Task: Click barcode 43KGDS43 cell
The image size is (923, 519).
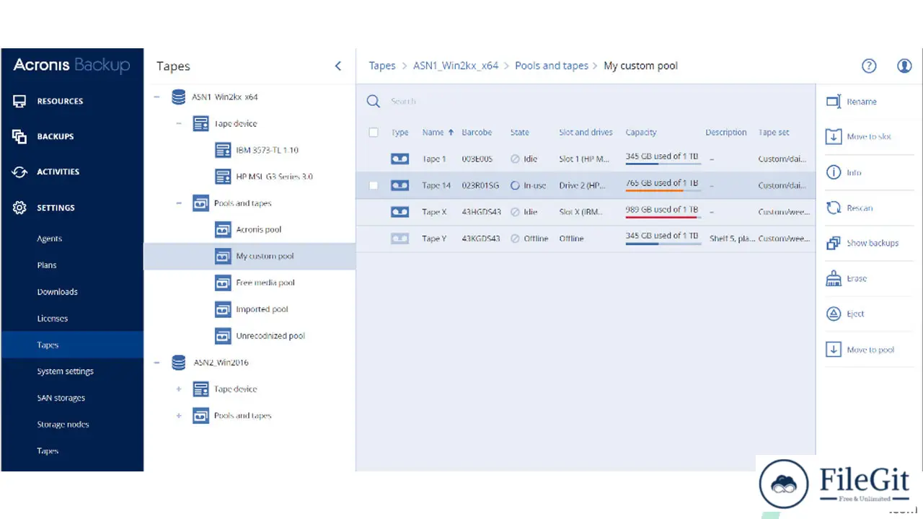Action: pos(481,239)
